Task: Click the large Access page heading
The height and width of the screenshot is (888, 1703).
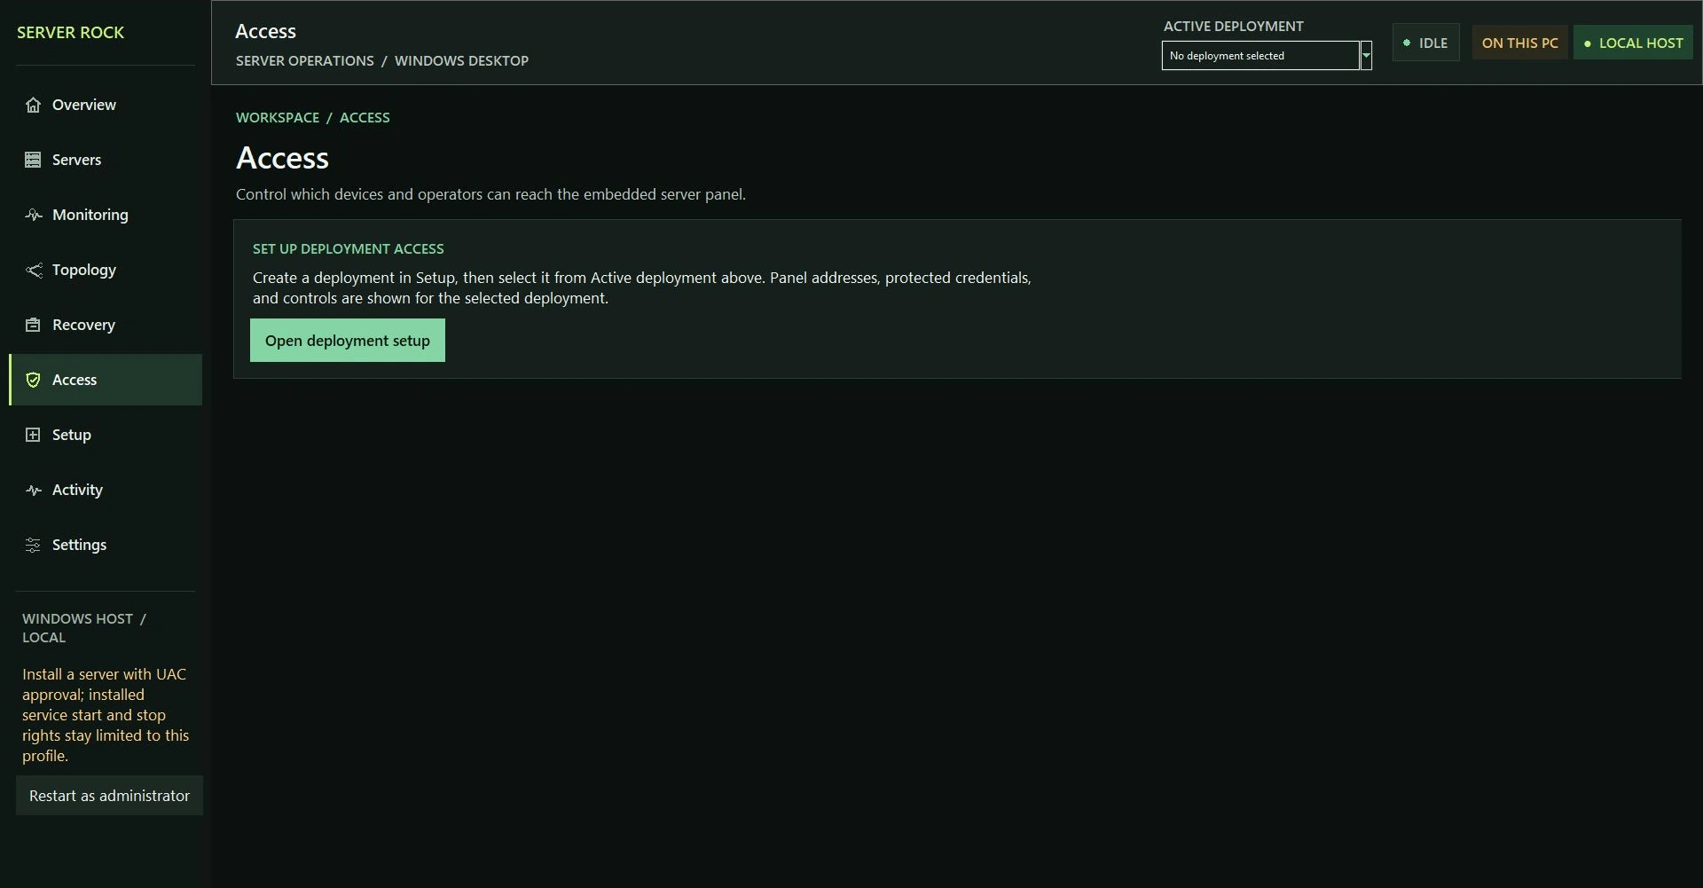Action: click(282, 158)
